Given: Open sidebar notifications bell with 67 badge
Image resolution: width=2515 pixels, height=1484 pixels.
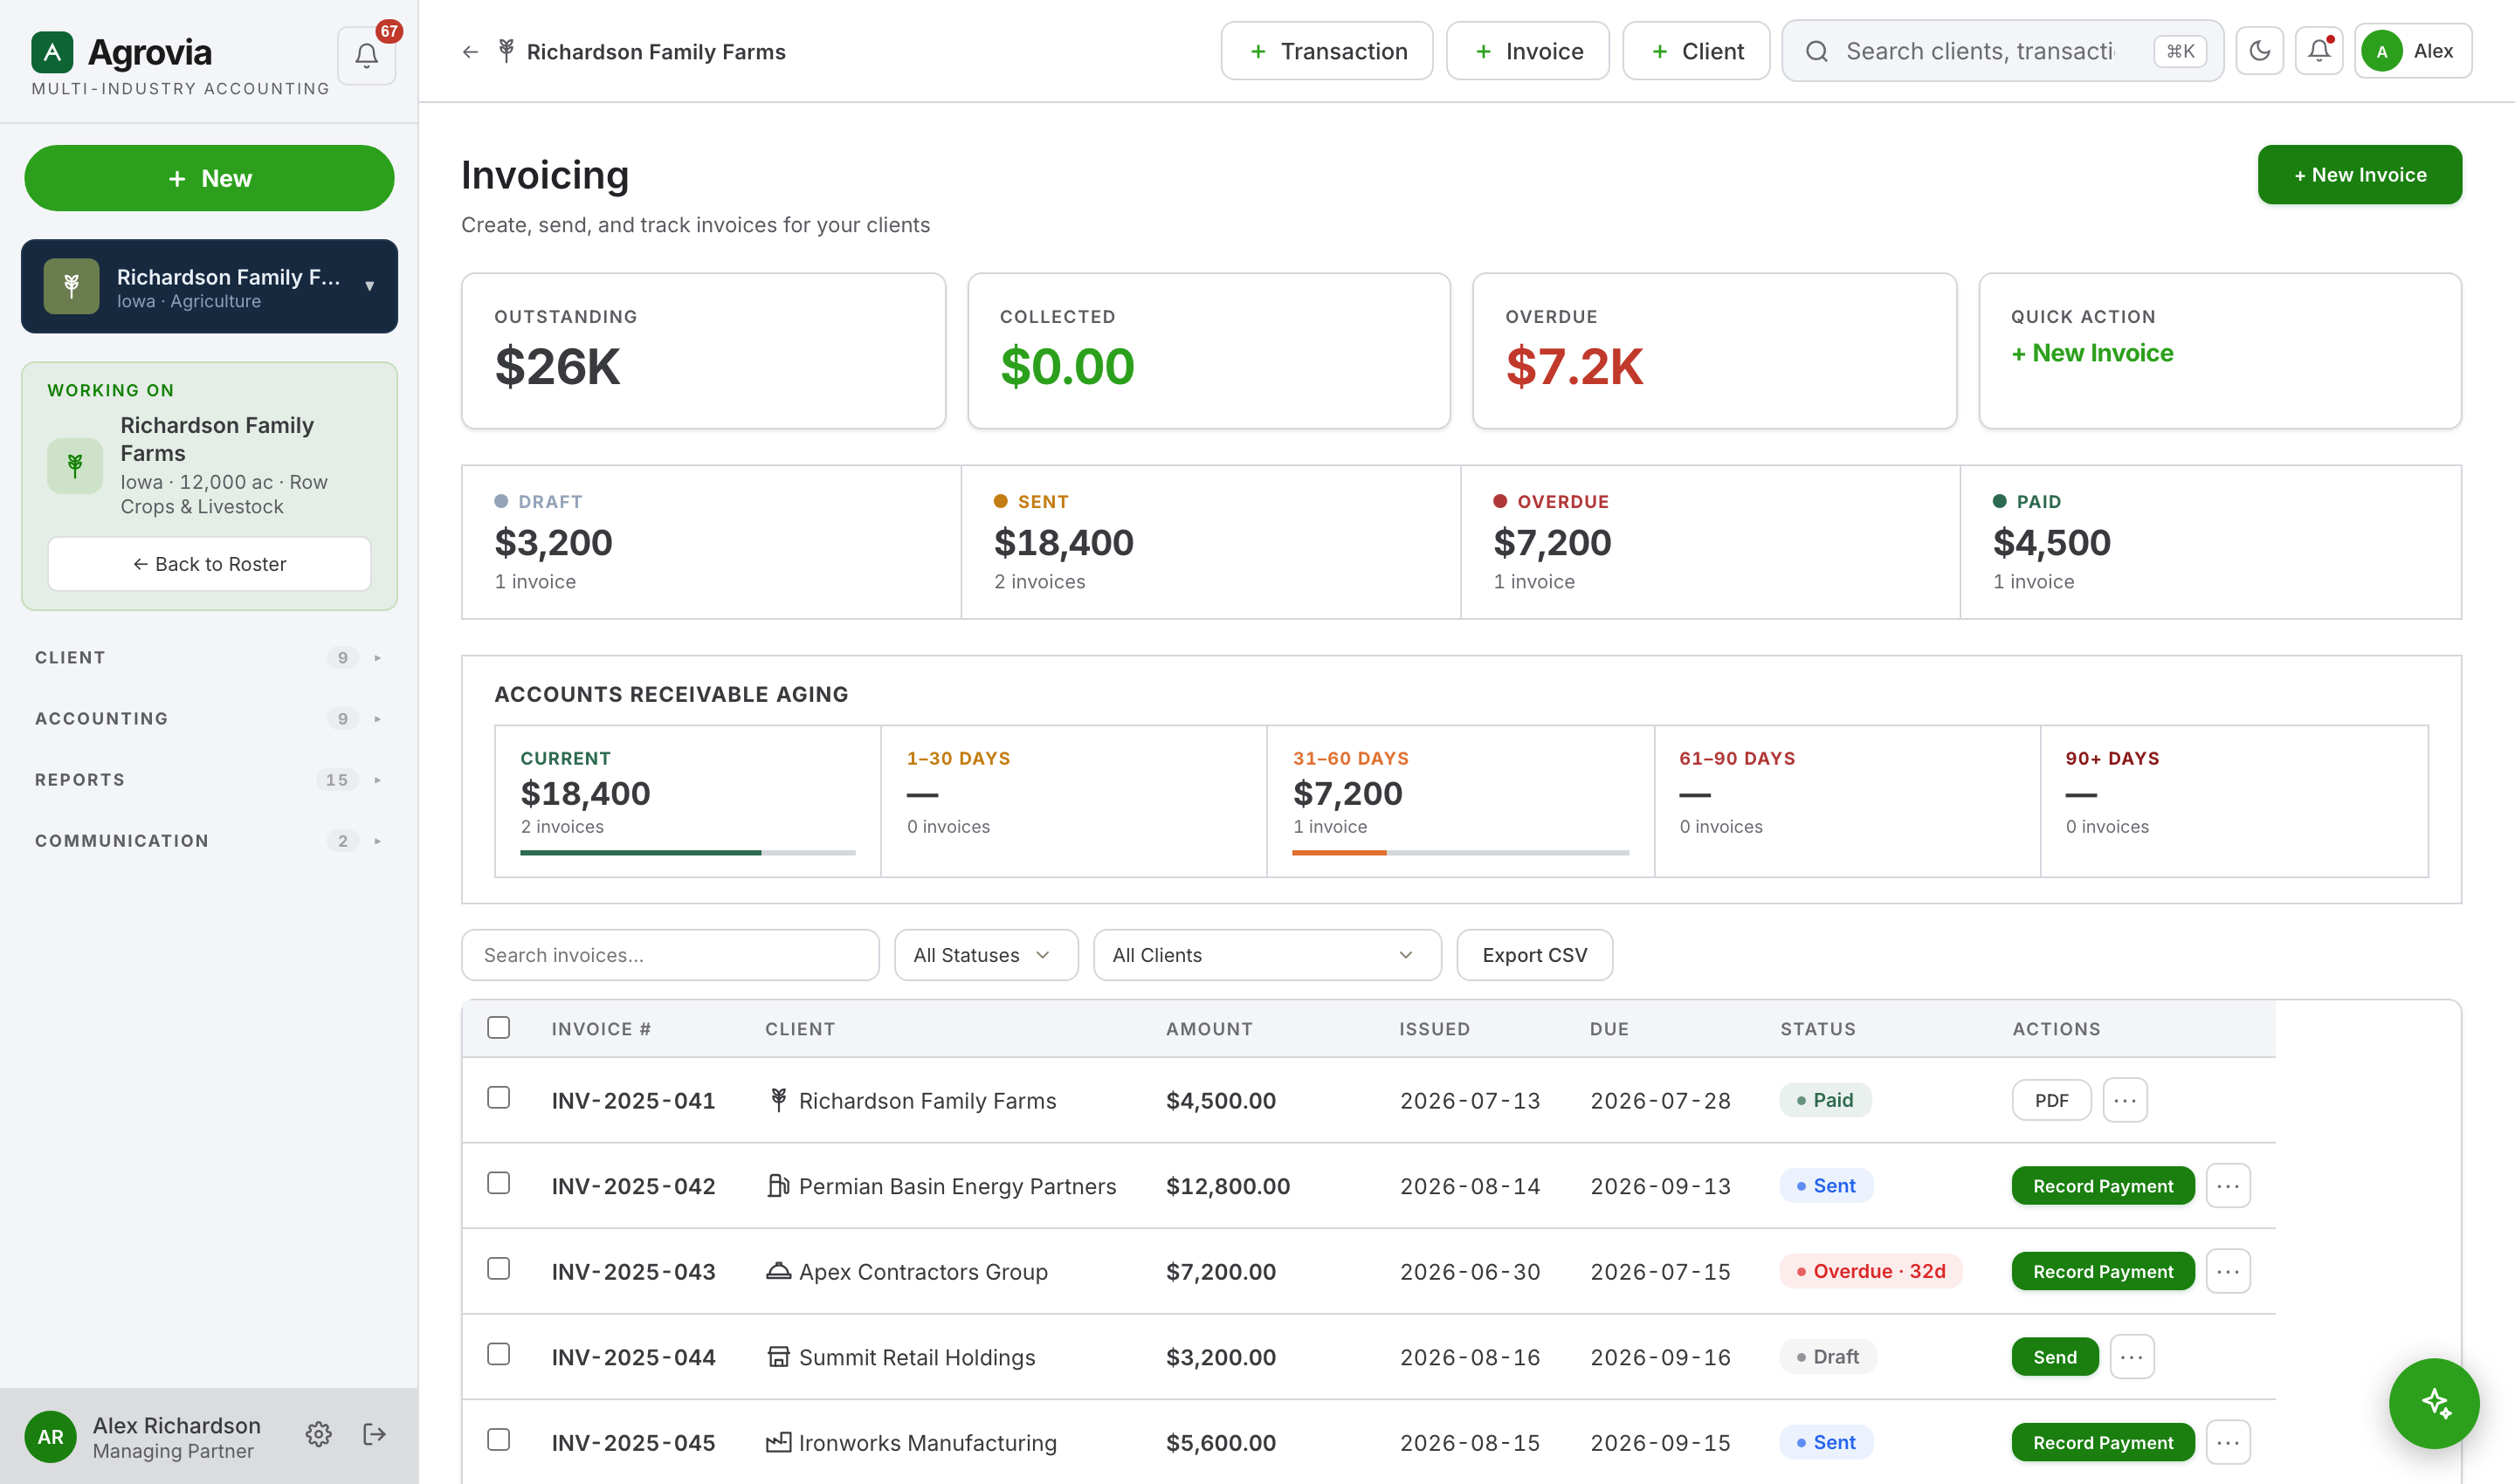Looking at the screenshot, I should coord(367,55).
